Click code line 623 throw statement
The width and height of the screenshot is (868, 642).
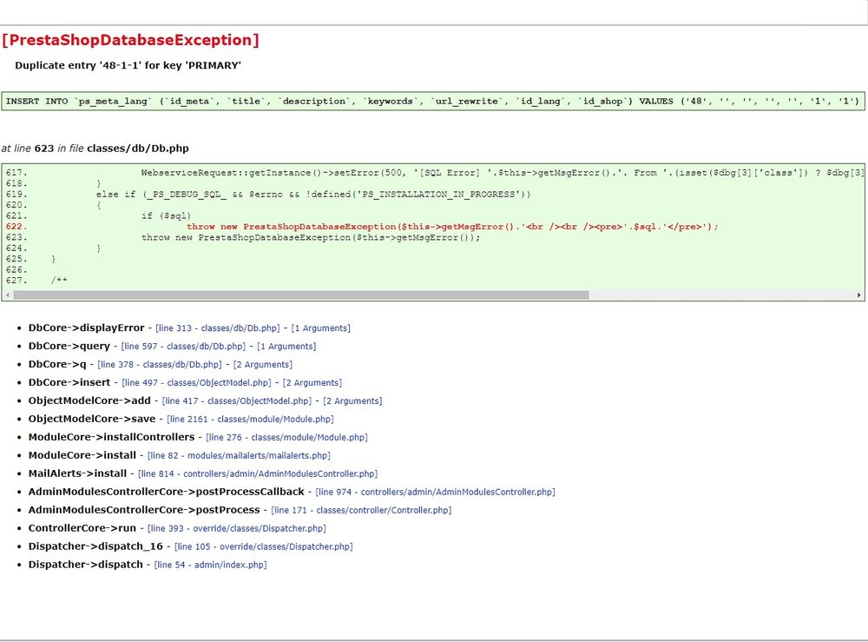point(311,238)
